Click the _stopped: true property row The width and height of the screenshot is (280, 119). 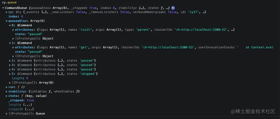click(x=21, y=100)
